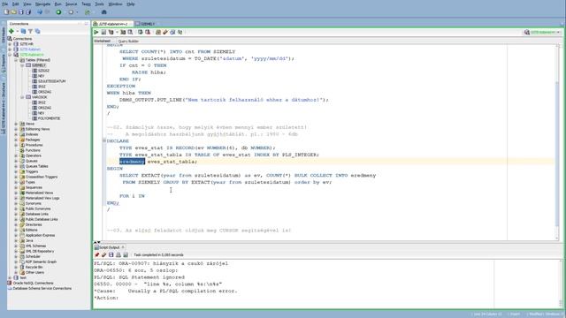Switch to the Query Builder tab
566x318 pixels.
tap(128, 42)
